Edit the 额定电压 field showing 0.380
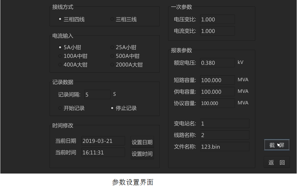Screen dimensions: 297x189 click(x=217, y=63)
